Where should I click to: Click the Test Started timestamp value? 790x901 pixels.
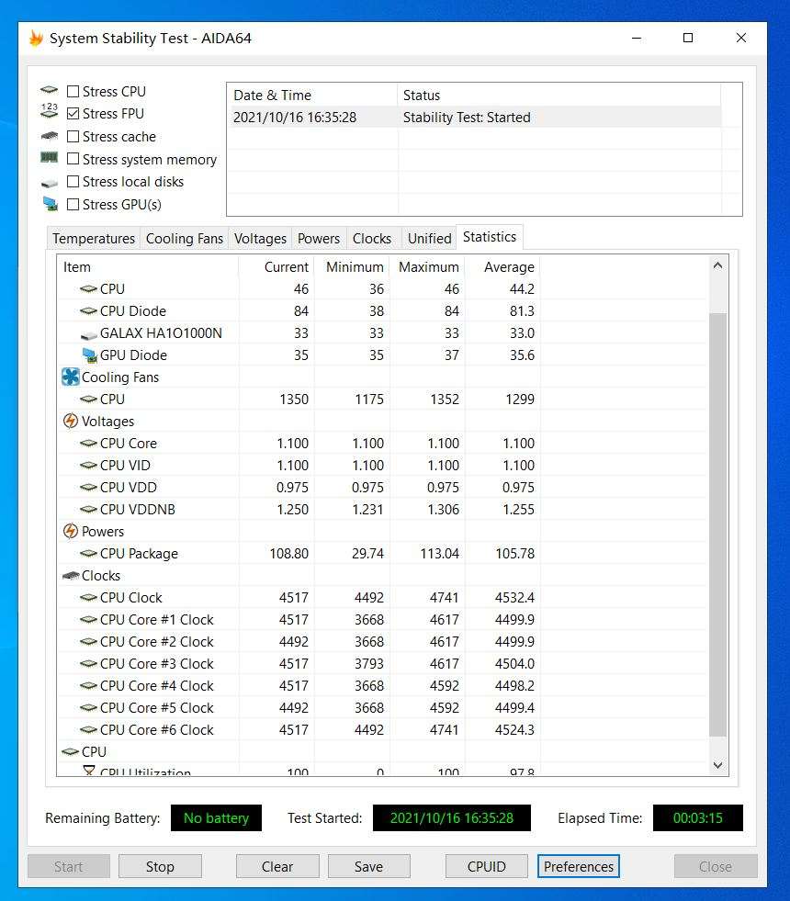tap(452, 817)
